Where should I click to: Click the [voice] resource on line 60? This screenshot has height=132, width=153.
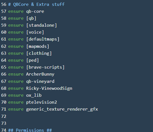pyautogui.click(x=35, y=32)
